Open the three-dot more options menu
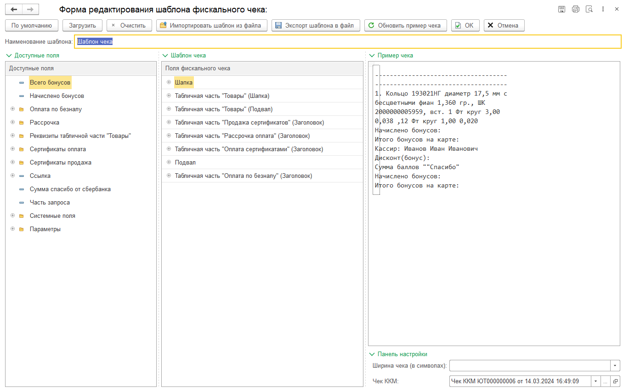The image size is (629, 392). (x=603, y=9)
